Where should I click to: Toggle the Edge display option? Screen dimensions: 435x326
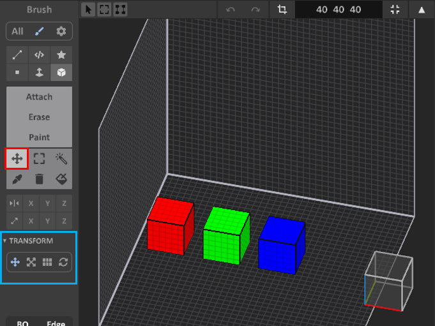pyautogui.click(x=56, y=323)
